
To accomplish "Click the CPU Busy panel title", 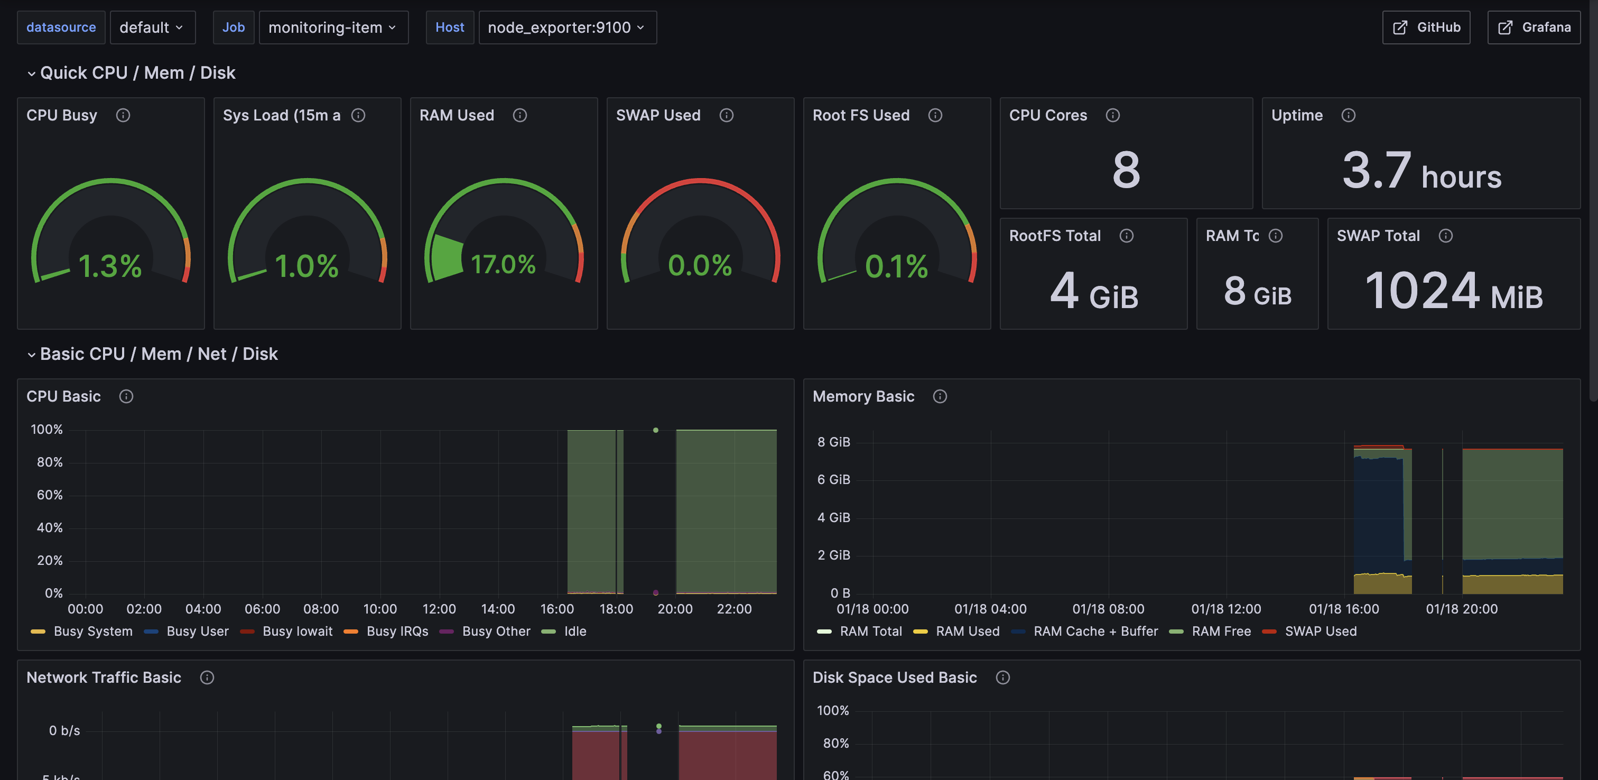I will [62, 115].
